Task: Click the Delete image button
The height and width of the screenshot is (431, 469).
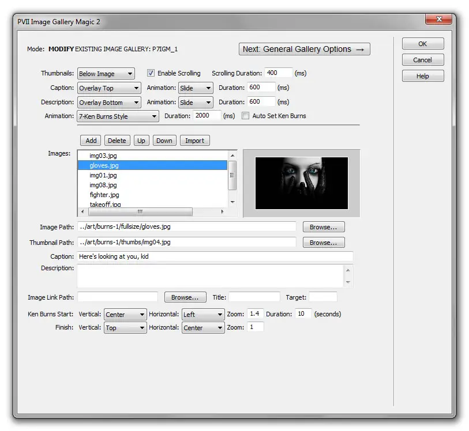Action: pos(117,141)
